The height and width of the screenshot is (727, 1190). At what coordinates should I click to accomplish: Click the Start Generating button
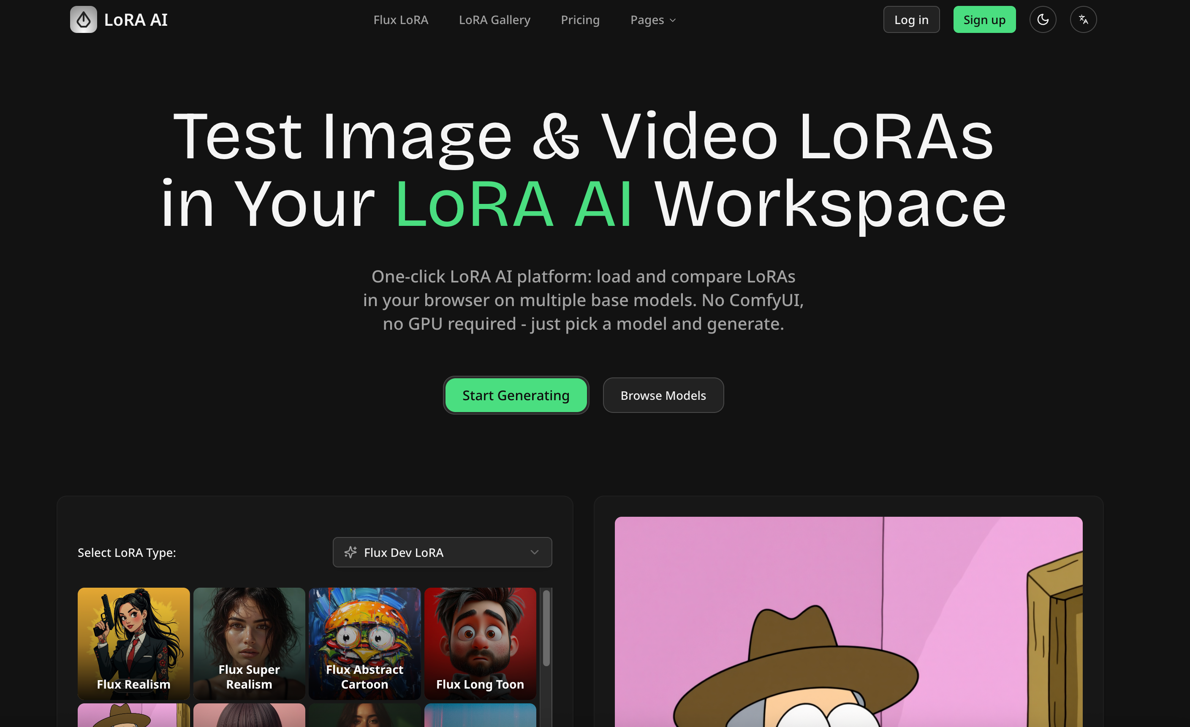point(516,395)
